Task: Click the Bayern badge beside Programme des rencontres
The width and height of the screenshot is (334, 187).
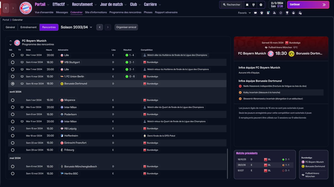Action: click(x=17, y=43)
